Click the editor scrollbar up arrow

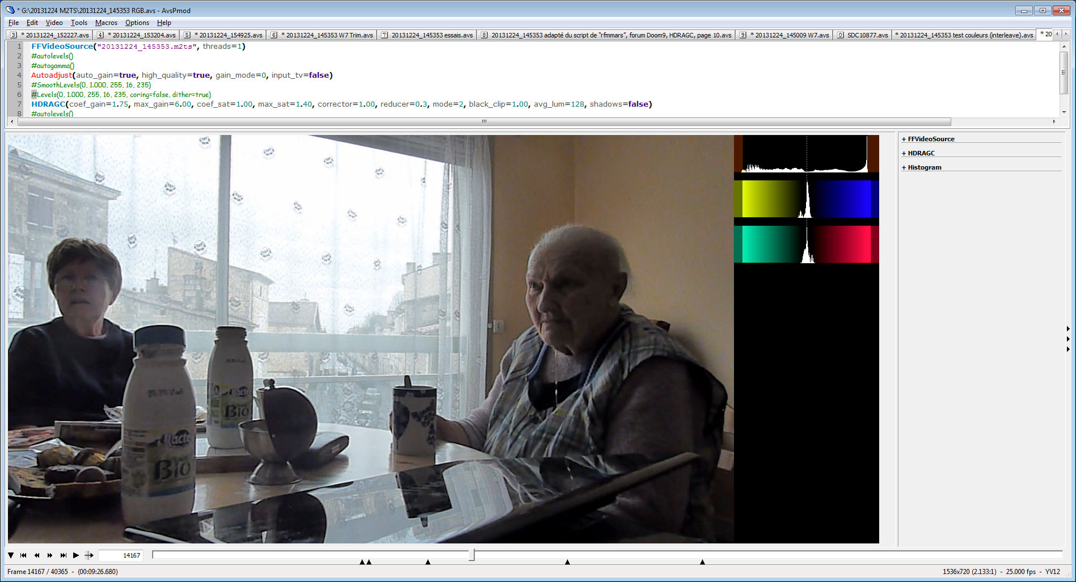1064,47
